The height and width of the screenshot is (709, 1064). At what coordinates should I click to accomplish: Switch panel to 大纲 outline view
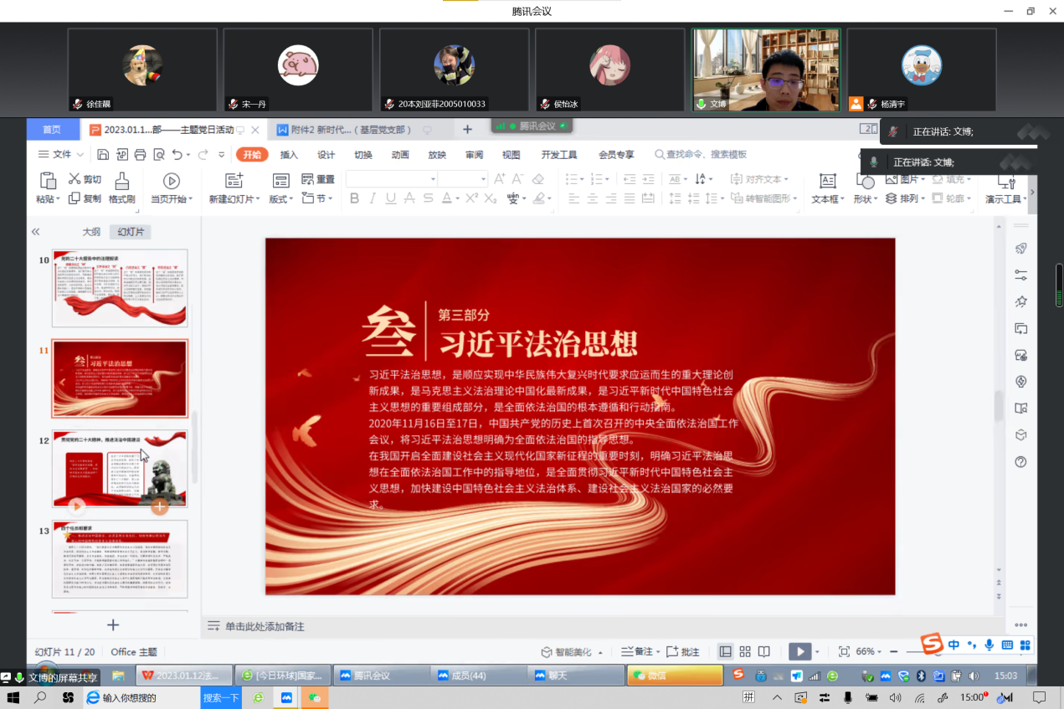[x=91, y=232]
